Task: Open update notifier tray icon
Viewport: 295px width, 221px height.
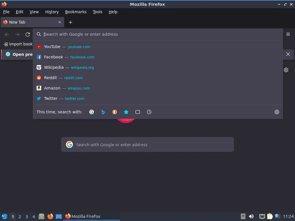Action: point(277,216)
